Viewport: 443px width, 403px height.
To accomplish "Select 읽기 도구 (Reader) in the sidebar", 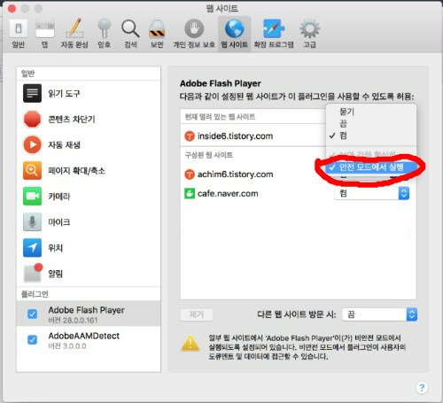I will 89,93.
